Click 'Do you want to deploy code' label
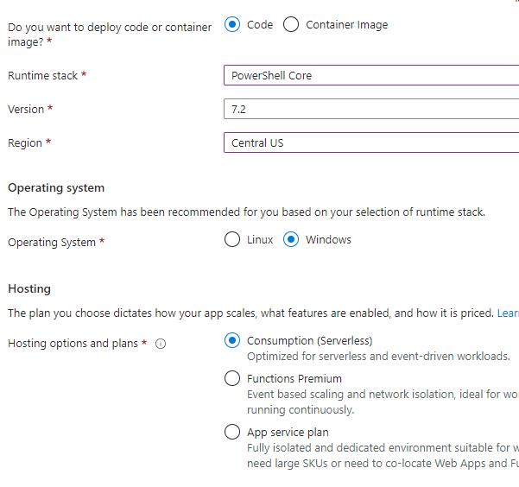The height and width of the screenshot is (487, 519). pos(110,35)
